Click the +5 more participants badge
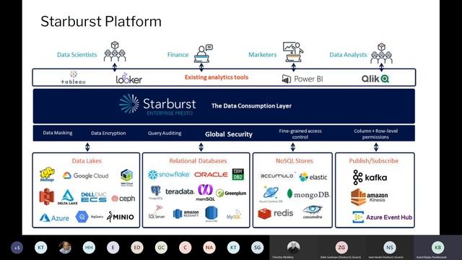 [17, 248]
